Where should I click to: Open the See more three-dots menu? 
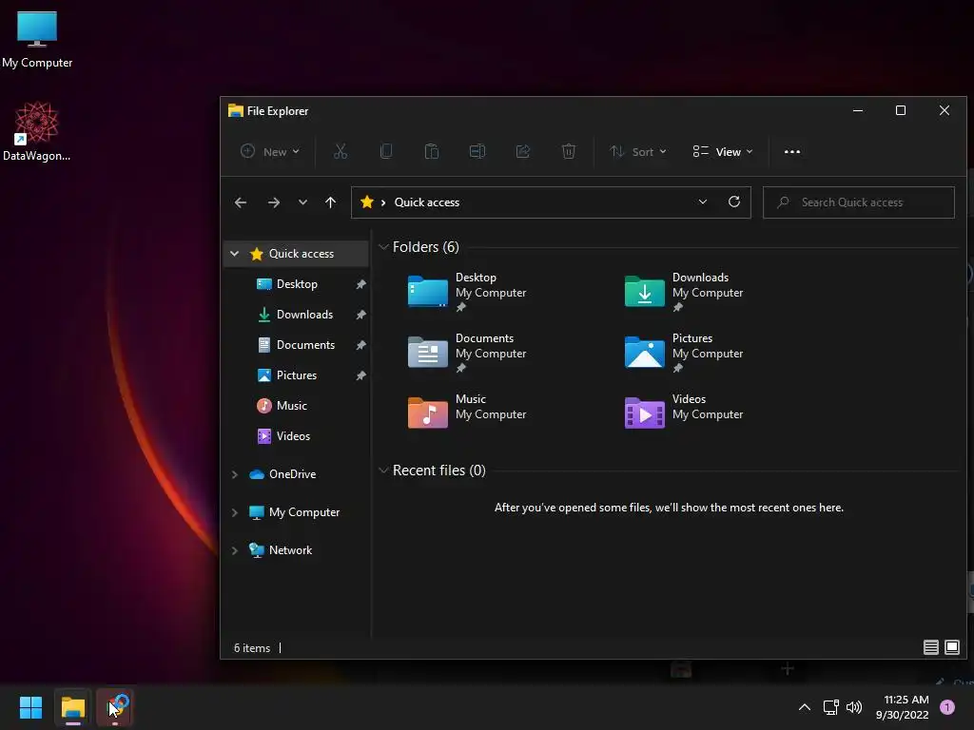pos(792,151)
